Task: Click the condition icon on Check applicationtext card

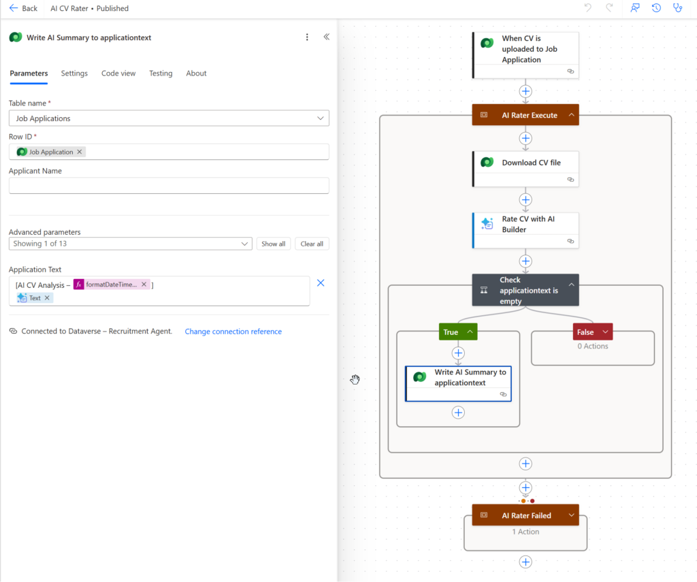Action: coord(484,291)
